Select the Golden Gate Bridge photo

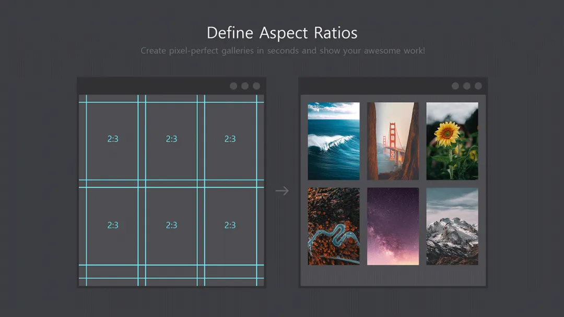coord(393,141)
